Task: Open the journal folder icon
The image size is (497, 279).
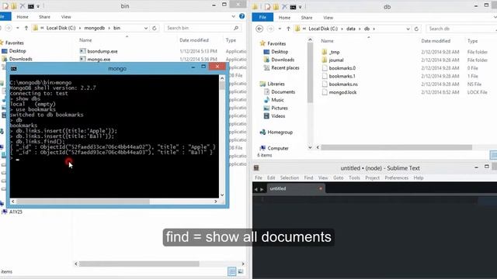Action: (325, 60)
